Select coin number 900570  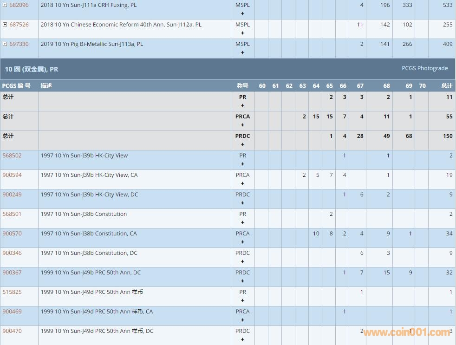point(12,234)
